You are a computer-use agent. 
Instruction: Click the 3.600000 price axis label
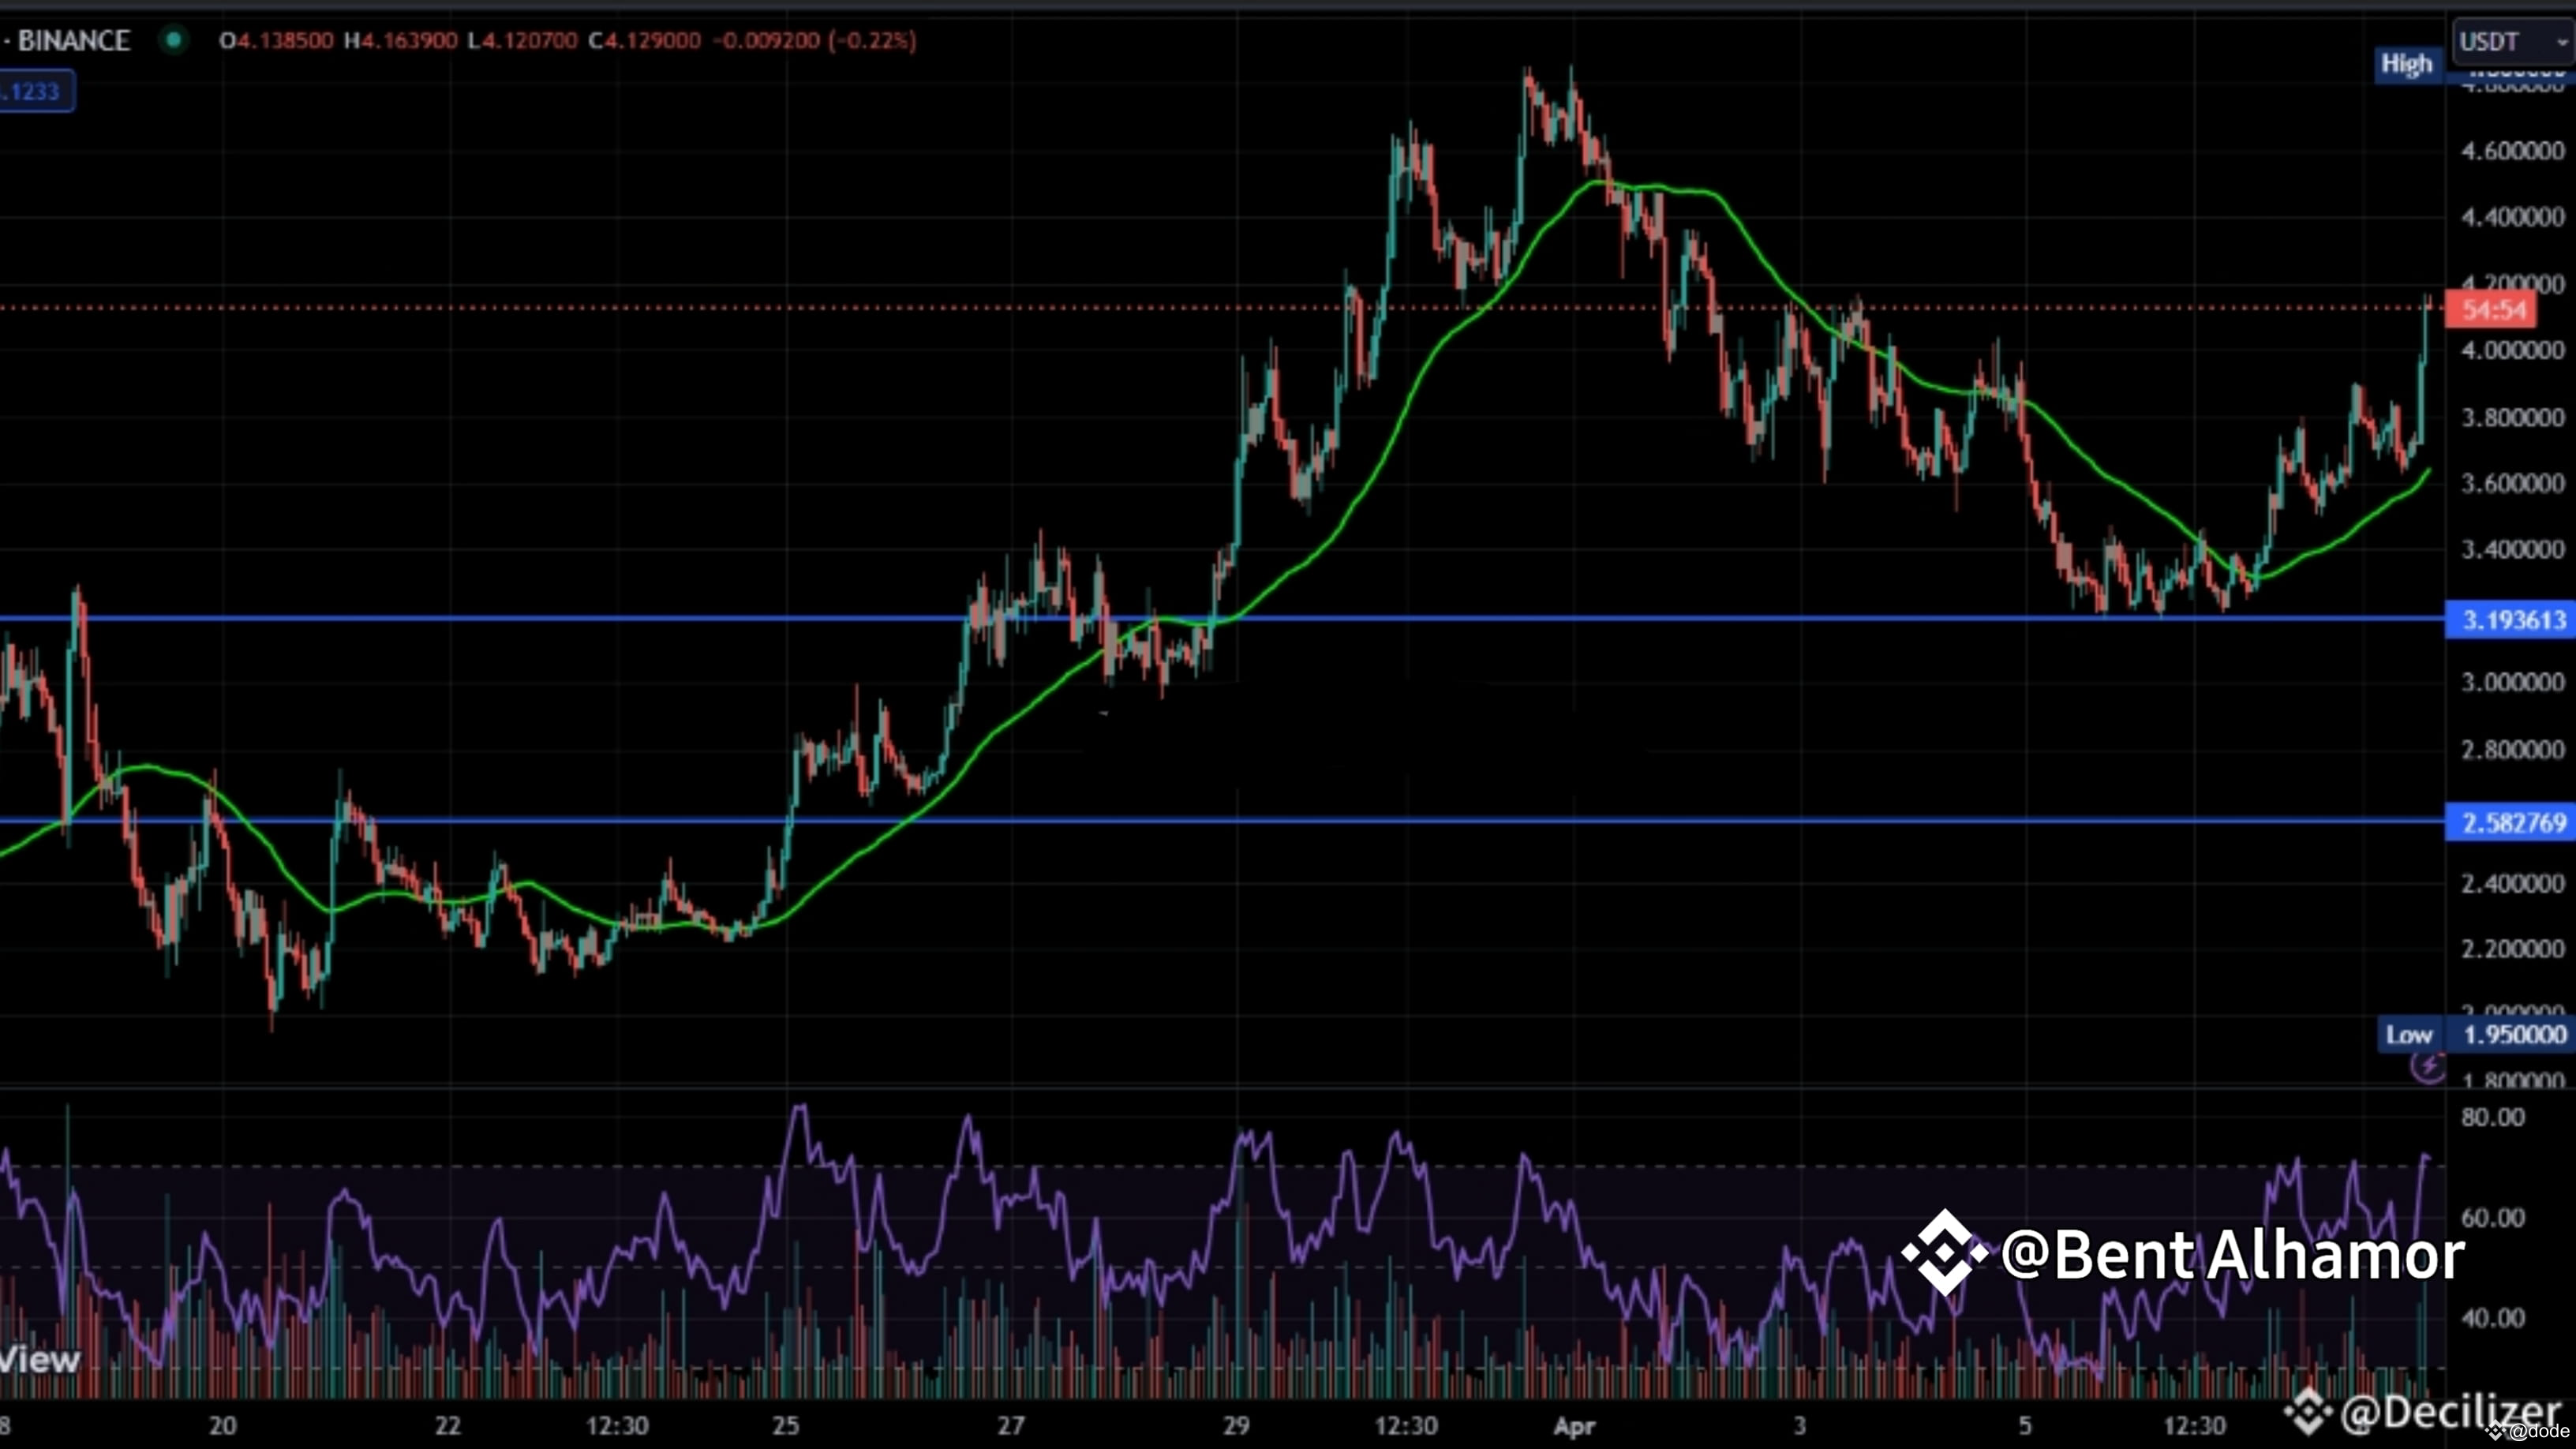coord(2512,483)
